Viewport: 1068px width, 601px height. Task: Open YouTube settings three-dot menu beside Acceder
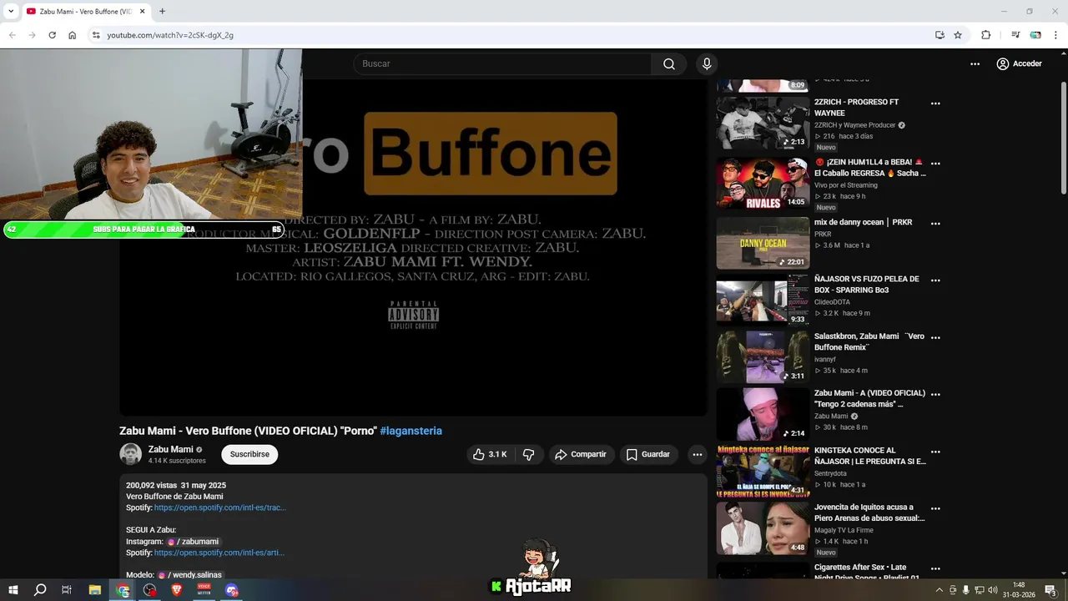coord(975,63)
